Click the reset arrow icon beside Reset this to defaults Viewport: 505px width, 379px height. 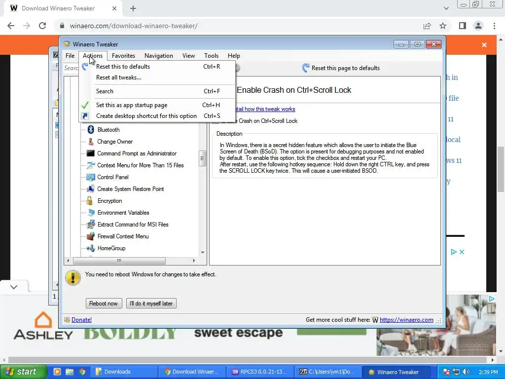[x=85, y=67]
